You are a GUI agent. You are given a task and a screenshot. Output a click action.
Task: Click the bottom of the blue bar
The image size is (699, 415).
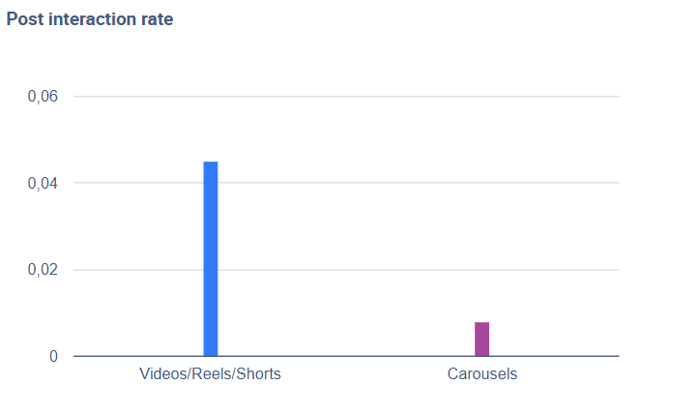tap(210, 353)
